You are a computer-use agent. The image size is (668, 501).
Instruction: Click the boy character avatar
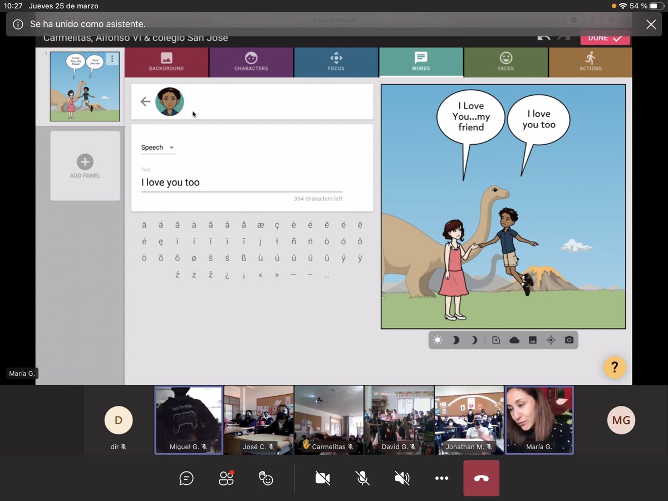click(170, 101)
